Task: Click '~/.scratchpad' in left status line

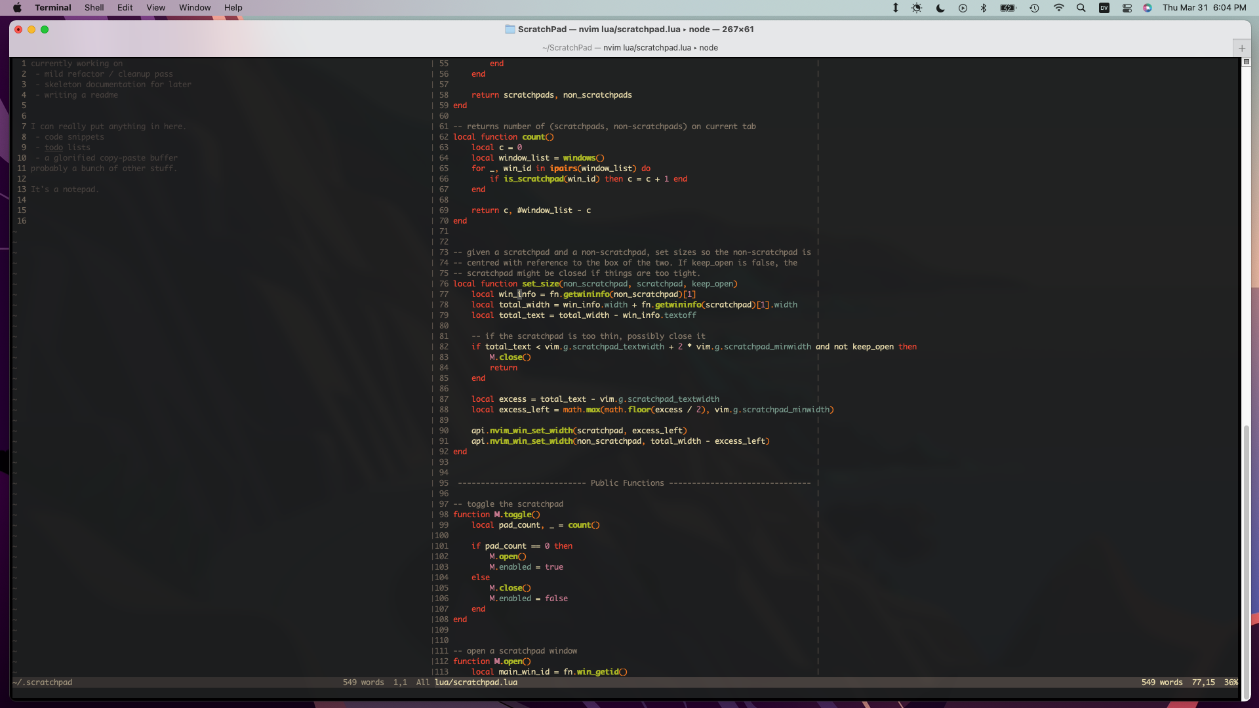Action: 42,682
